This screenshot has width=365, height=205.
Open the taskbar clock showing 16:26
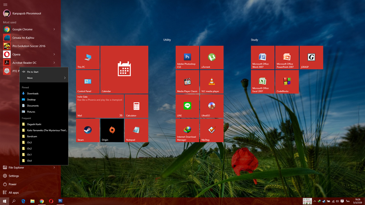click(x=358, y=201)
